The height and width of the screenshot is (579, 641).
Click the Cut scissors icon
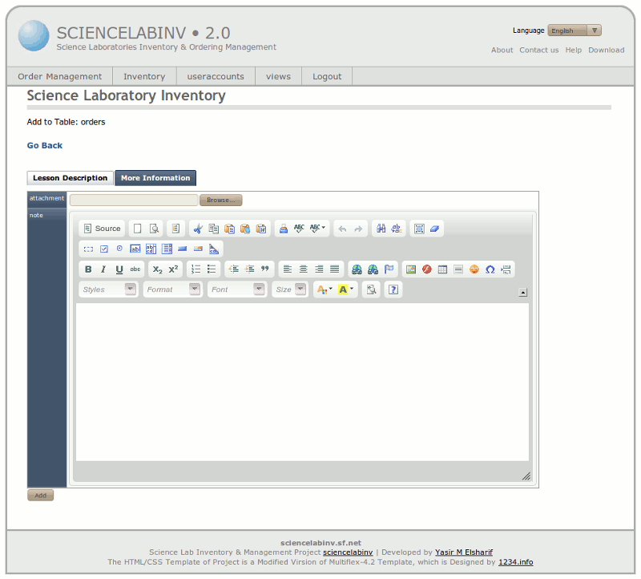[x=198, y=229]
